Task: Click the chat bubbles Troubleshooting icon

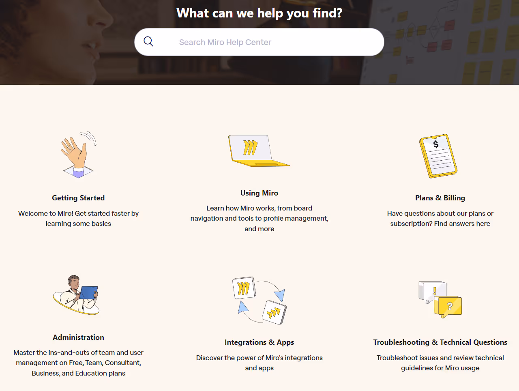Action: [440, 299]
